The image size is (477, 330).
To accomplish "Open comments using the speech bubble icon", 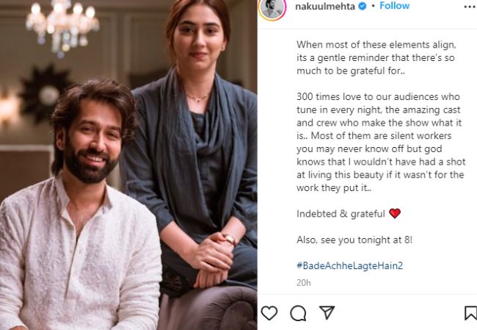I will pyautogui.click(x=298, y=313).
